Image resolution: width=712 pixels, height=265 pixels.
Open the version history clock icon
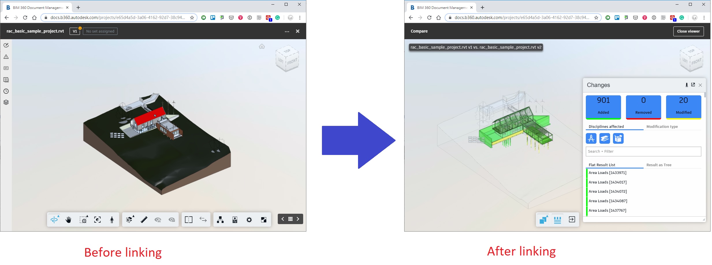click(x=6, y=91)
